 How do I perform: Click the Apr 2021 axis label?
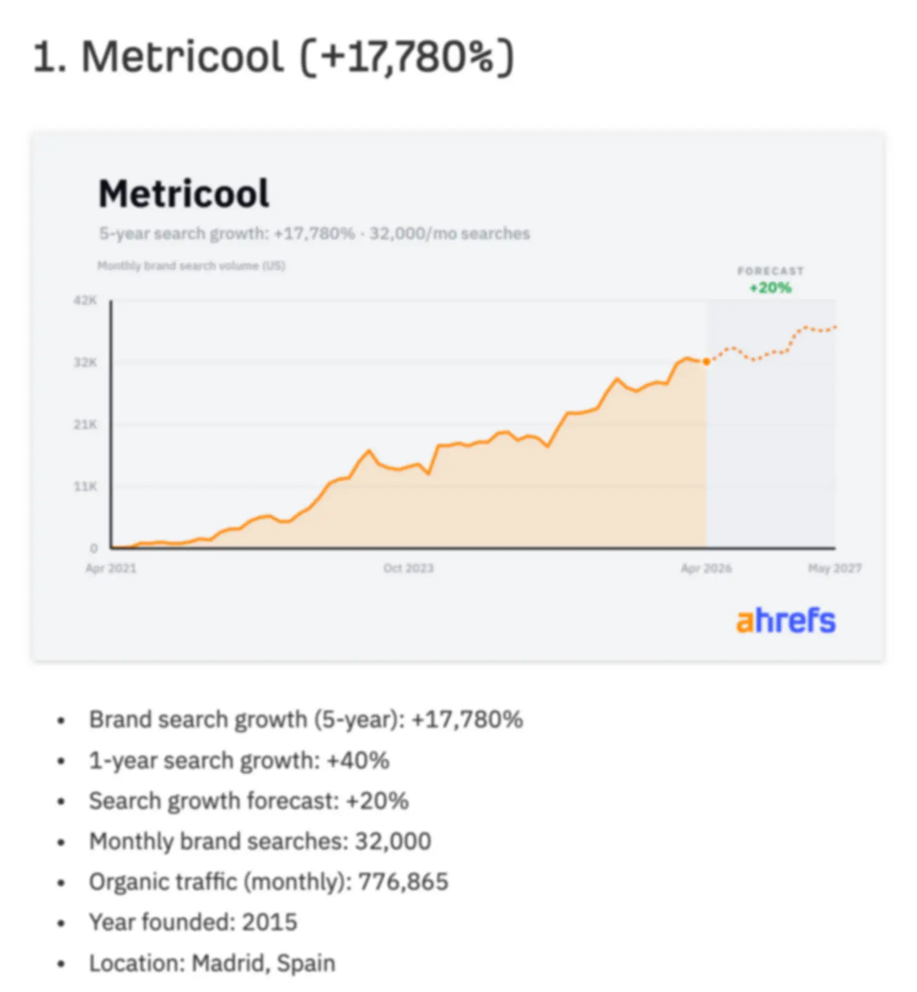coord(111,568)
